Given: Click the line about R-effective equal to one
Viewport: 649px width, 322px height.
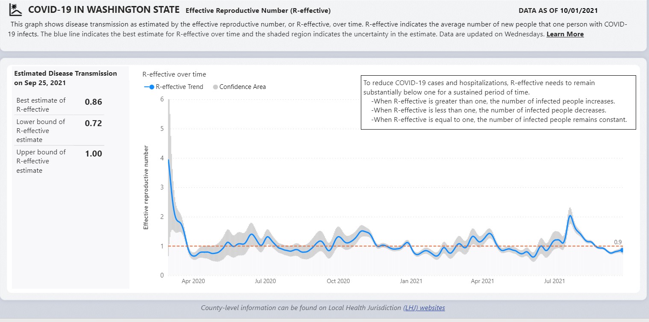Looking at the screenshot, I should 499,120.
